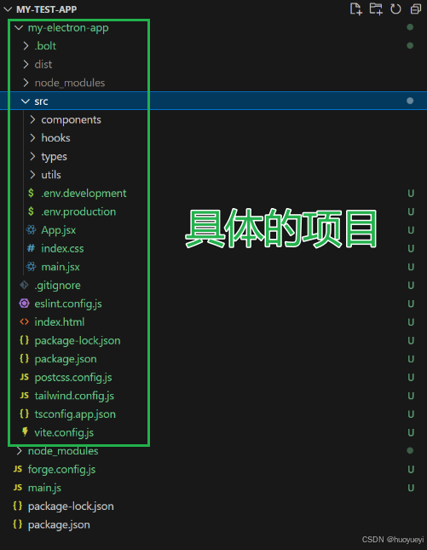The height and width of the screenshot is (550, 427).
Task: Click braces icon of white package-lock.json
Action: point(18,506)
